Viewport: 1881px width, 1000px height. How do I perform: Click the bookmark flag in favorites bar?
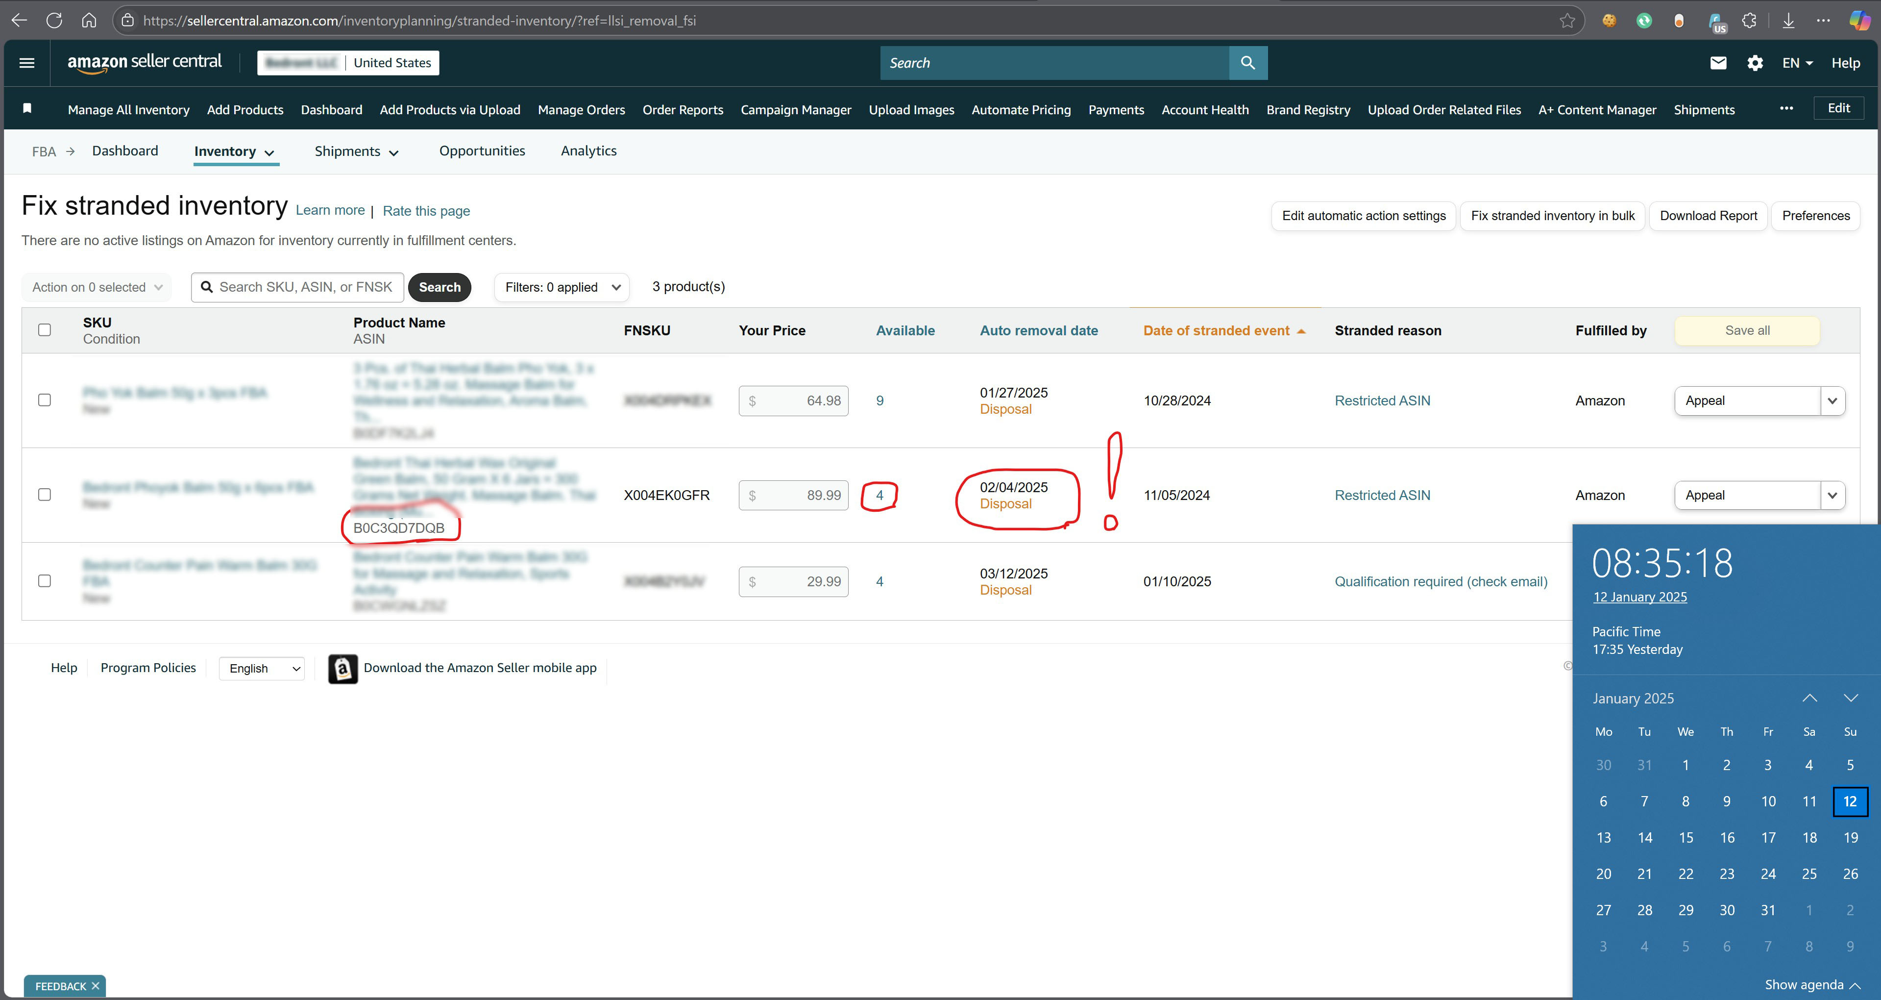coord(27,108)
